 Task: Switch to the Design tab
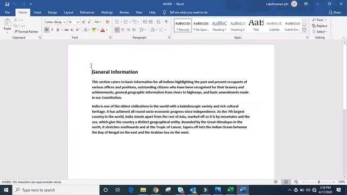53,12
